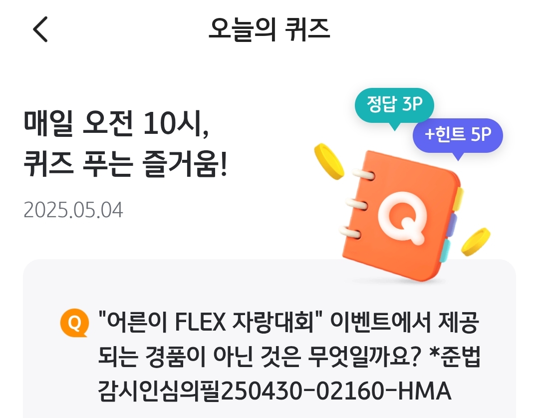
Task: Tap the 오늘의 퀴즈 page title
Action: [x=269, y=29]
